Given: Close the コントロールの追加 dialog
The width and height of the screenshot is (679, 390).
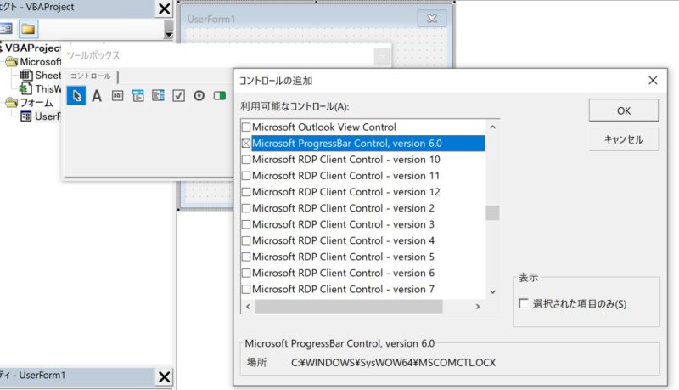Looking at the screenshot, I should point(653,81).
